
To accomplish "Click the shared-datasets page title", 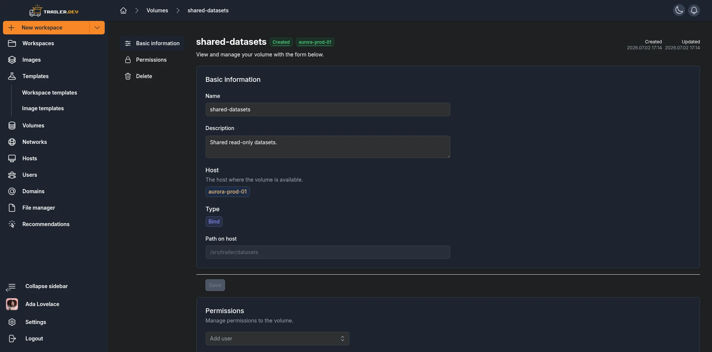I will [x=231, y=42].
